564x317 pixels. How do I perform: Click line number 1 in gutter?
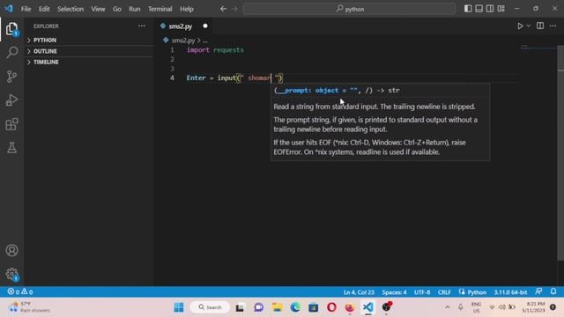[172, 50]
